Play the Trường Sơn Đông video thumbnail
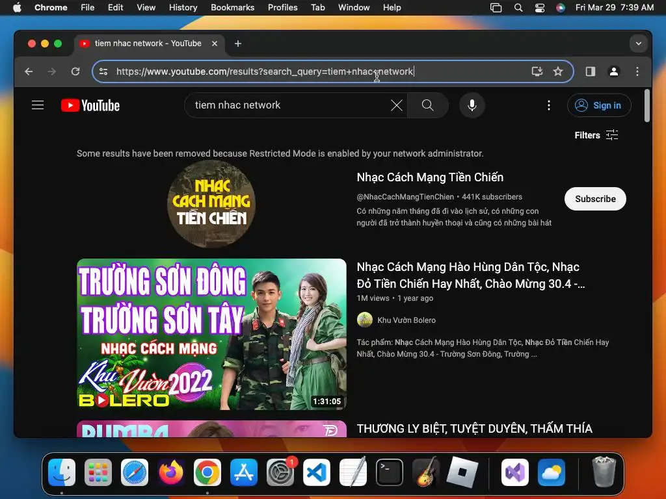This screenshot has width=666, height=499. (211, 334)
